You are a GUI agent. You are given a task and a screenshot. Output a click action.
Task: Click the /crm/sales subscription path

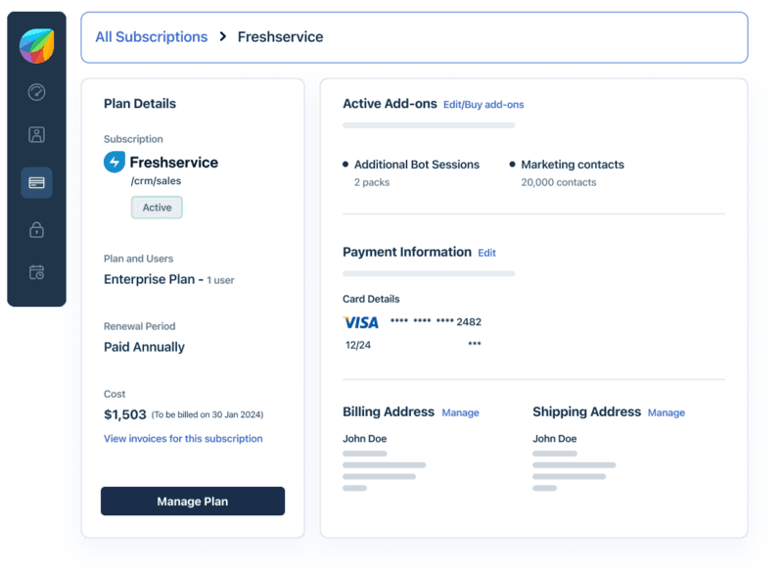pyautogui.click(x=156, y=181)
